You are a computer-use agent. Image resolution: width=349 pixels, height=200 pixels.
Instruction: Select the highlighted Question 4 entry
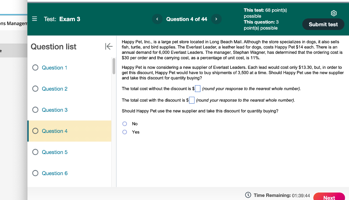(55, 131)
